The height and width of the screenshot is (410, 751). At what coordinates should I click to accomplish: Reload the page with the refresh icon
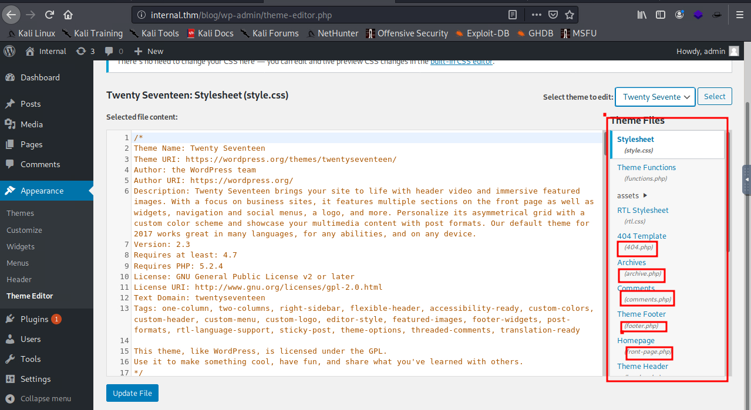(50, 15)
